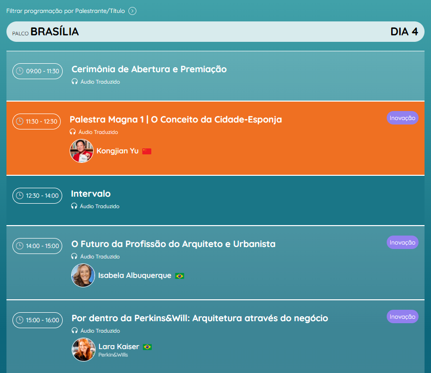Click speaker name Isabela Albuquerque
Viewport: 431px width, 373px height.
tap(135, 275)
